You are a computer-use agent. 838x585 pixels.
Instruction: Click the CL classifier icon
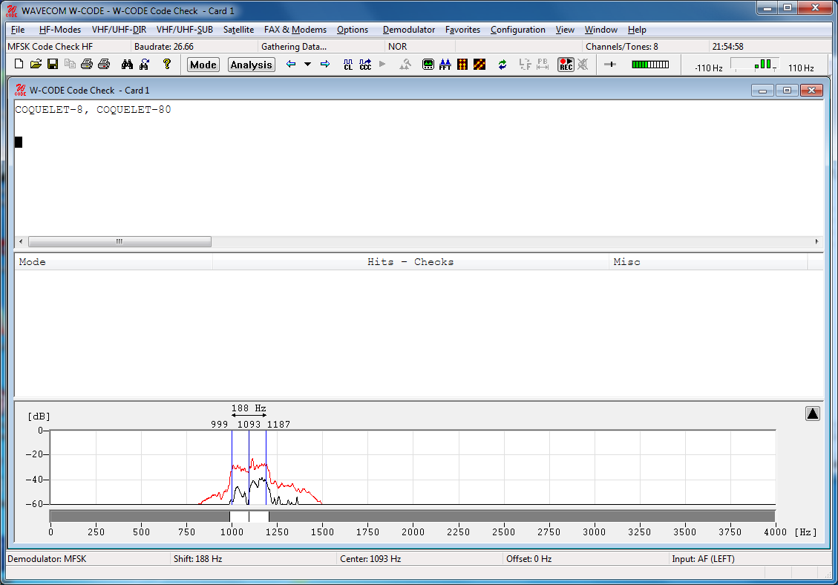coord(348,65)
